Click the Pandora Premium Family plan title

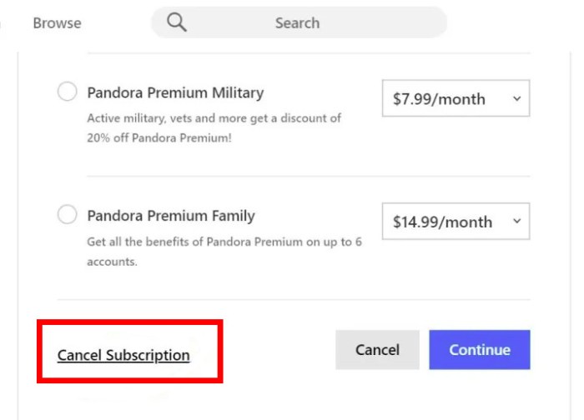[171, 215]
